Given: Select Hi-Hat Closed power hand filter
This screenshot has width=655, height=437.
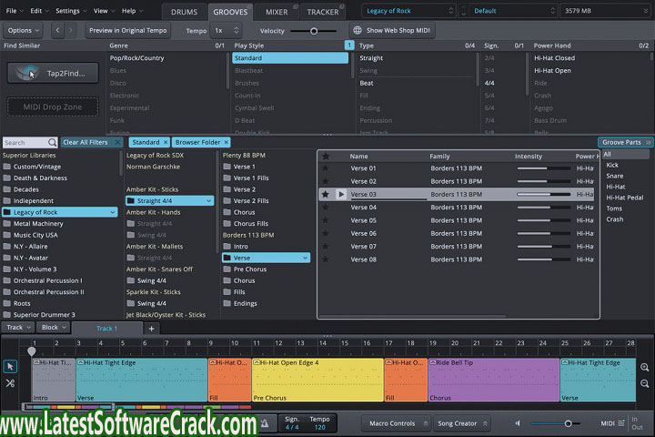Looking at the screenshot, I should pos(554,57).
